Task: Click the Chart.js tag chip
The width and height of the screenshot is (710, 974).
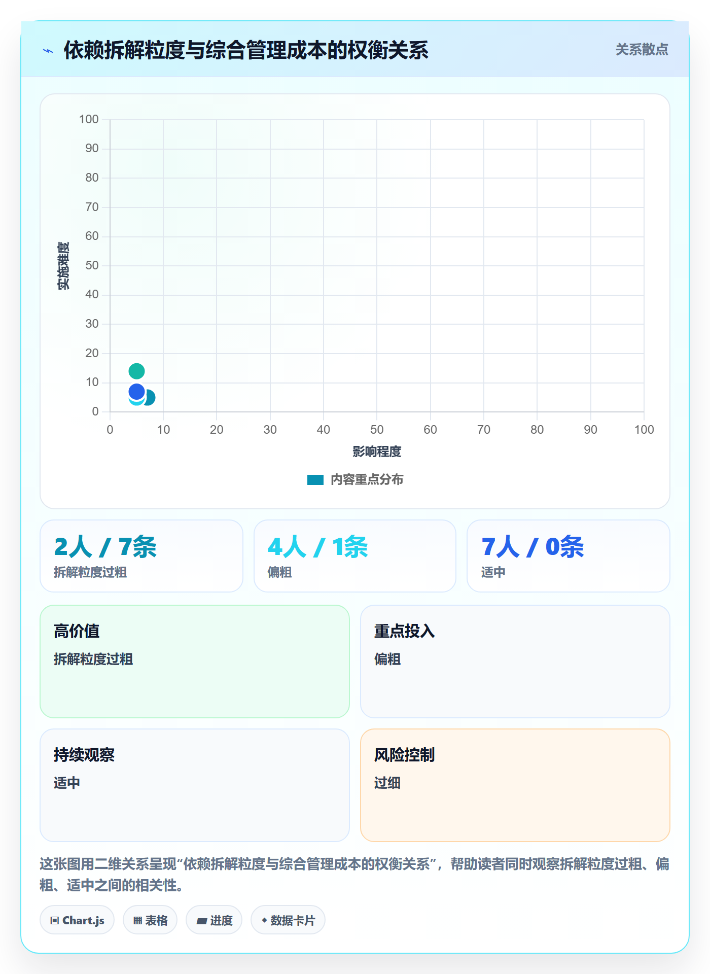Action: (x=77, y=920)
